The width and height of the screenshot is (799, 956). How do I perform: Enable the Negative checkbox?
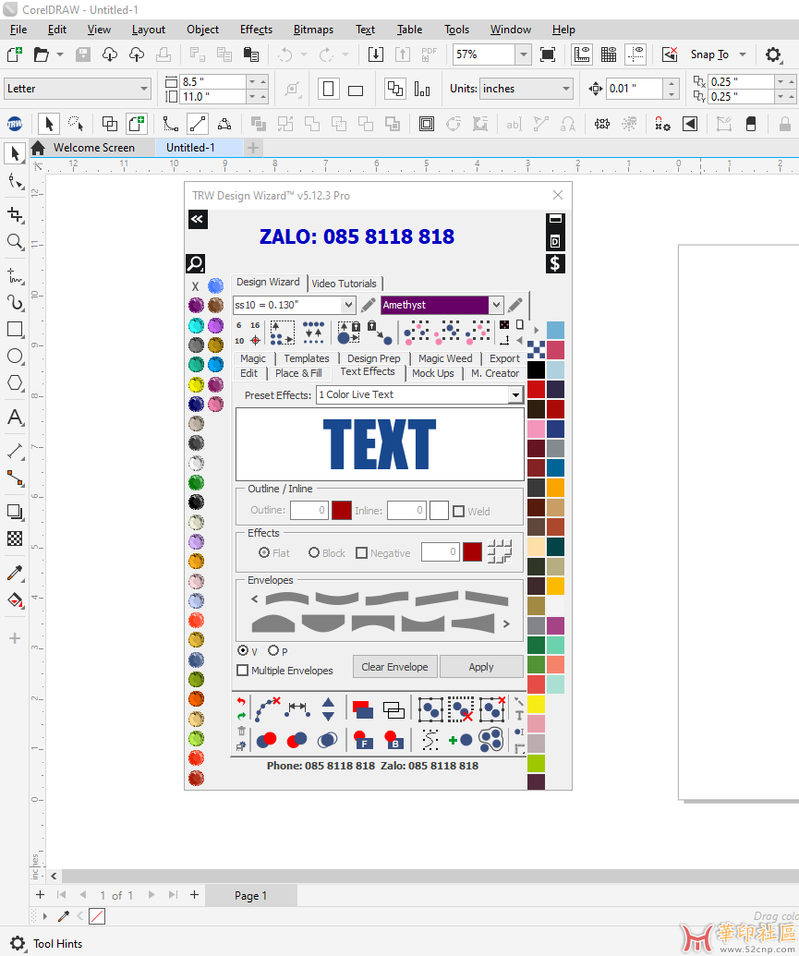362,553
